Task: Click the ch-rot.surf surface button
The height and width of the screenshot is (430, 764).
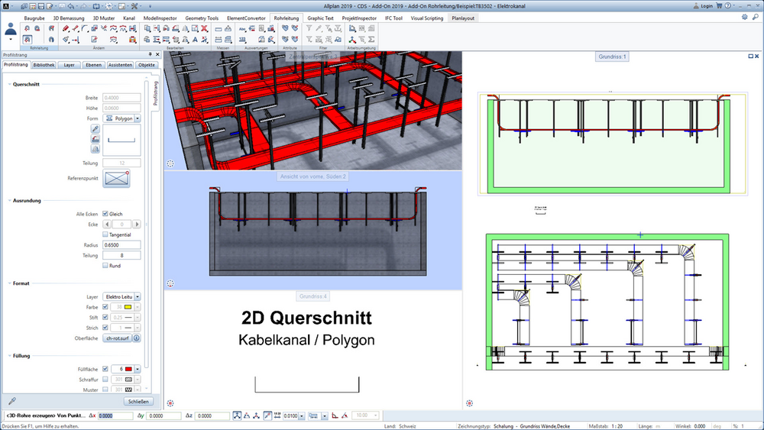Action: click(x=118, y=338)
